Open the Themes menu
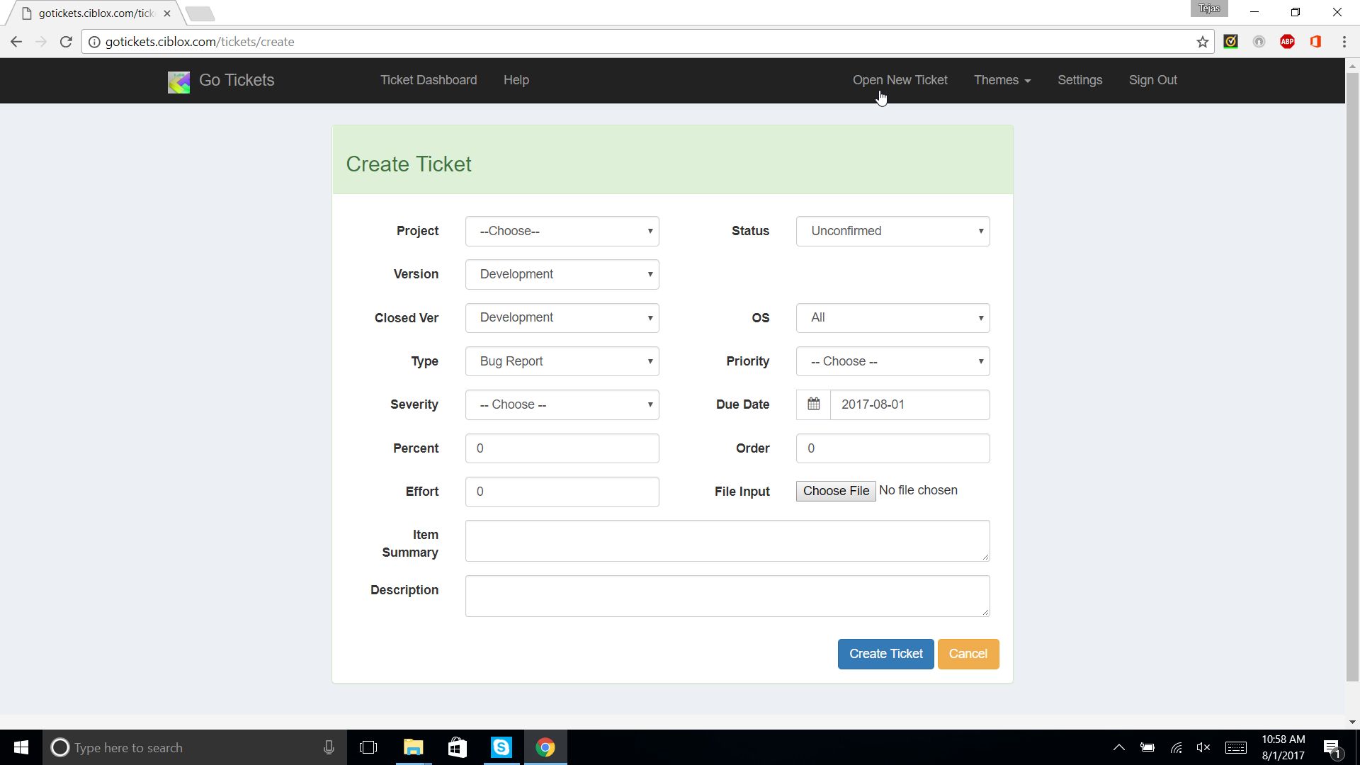Viewport: 1360px width, 765px height. (x=1002, y=79)
